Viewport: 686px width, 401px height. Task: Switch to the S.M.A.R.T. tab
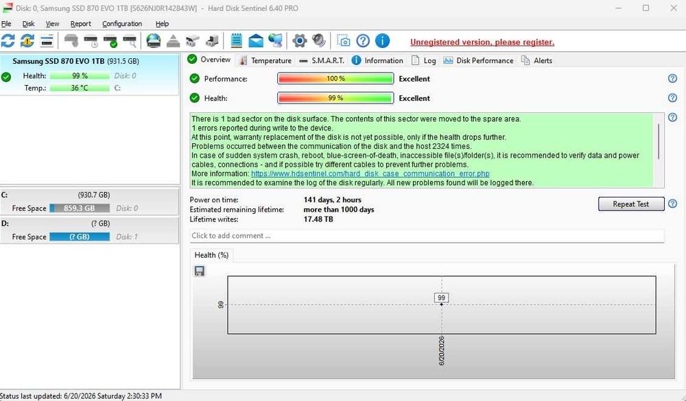pyautogui.click(x=322, y=61)
